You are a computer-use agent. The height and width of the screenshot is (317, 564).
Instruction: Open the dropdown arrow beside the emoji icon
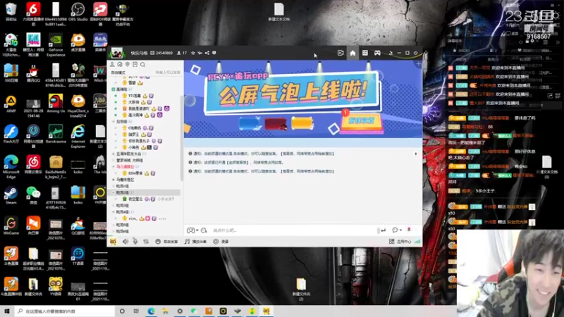[x=197, y=230]
